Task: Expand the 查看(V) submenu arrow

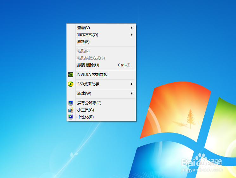Action: coord(132,28)
